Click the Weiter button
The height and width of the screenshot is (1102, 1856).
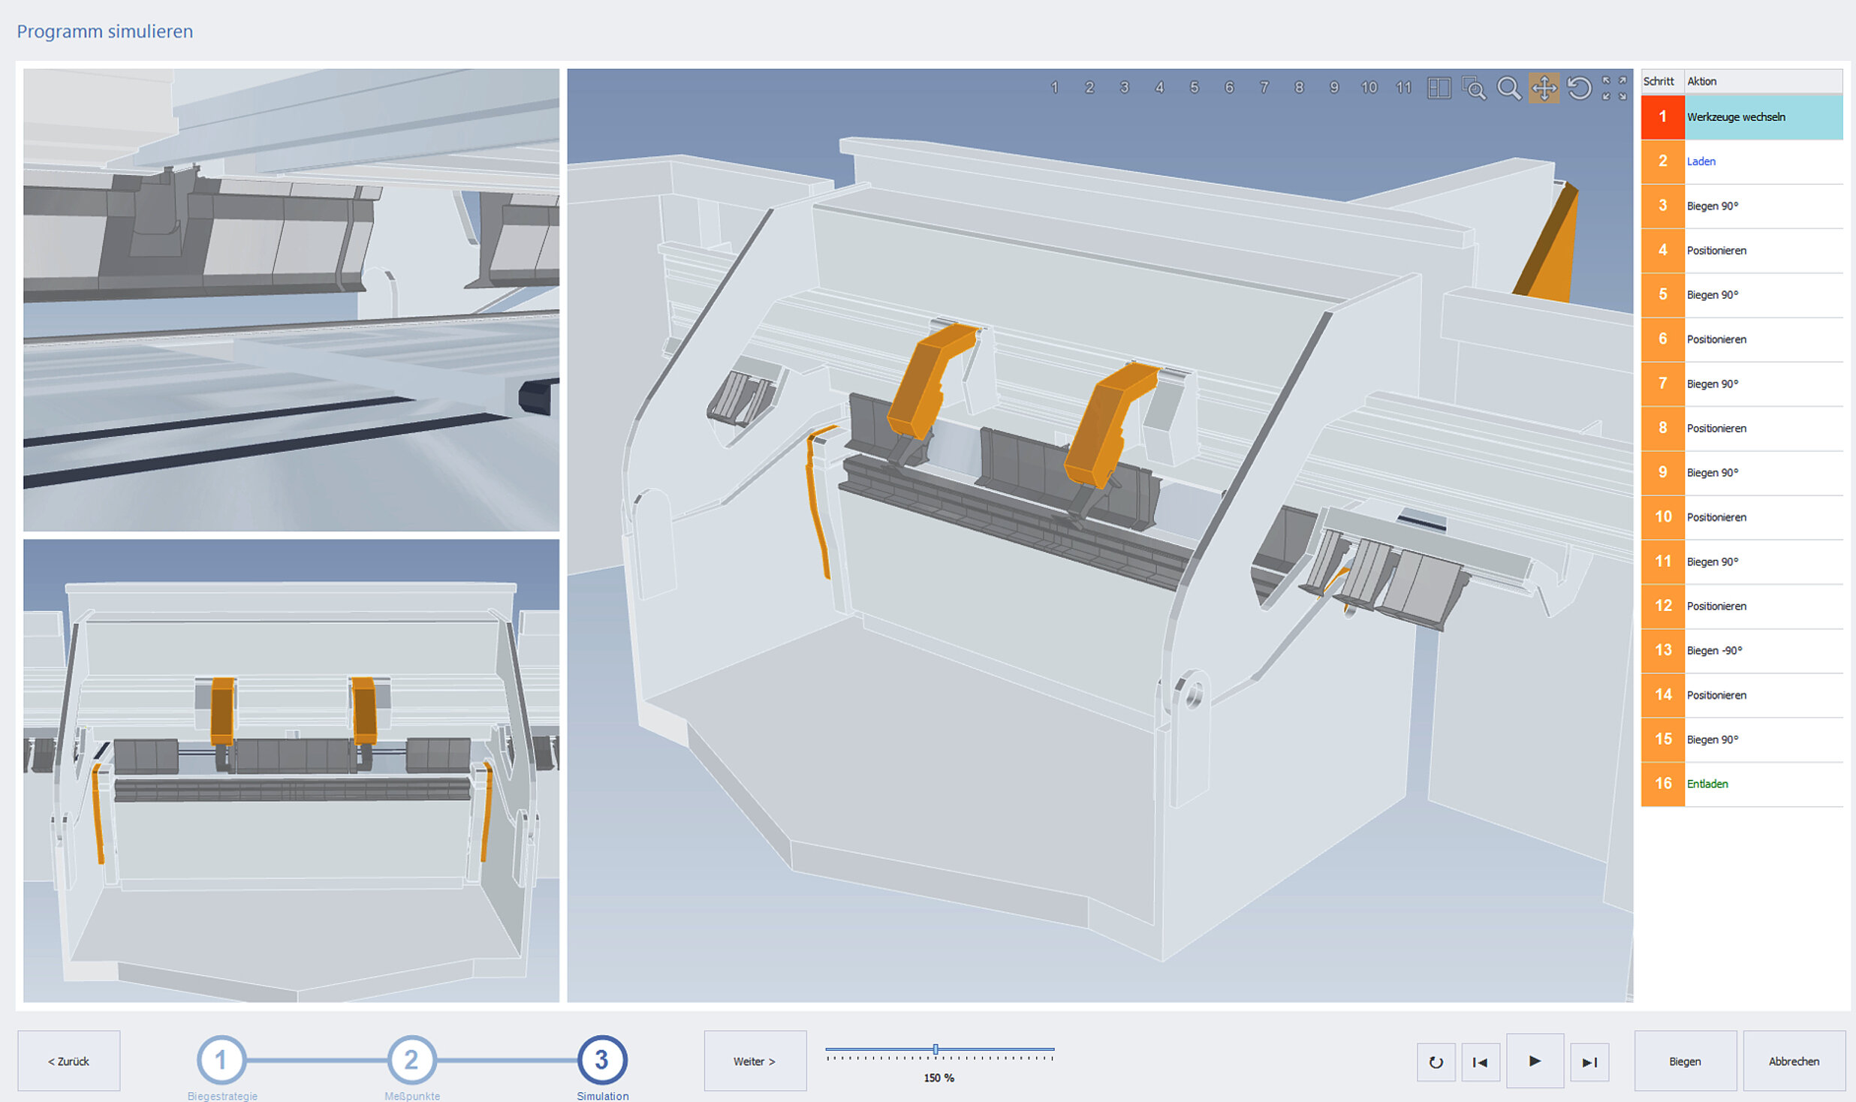[755, 1061]
